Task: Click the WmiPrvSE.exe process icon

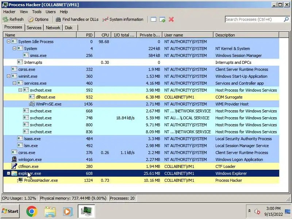Action: [32, 104]
